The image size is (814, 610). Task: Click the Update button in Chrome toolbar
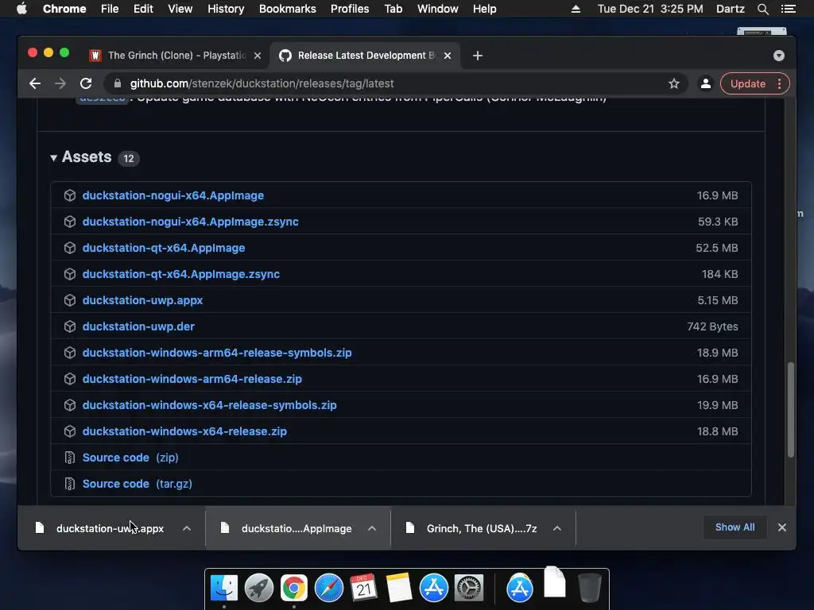[x=747, y=83]
